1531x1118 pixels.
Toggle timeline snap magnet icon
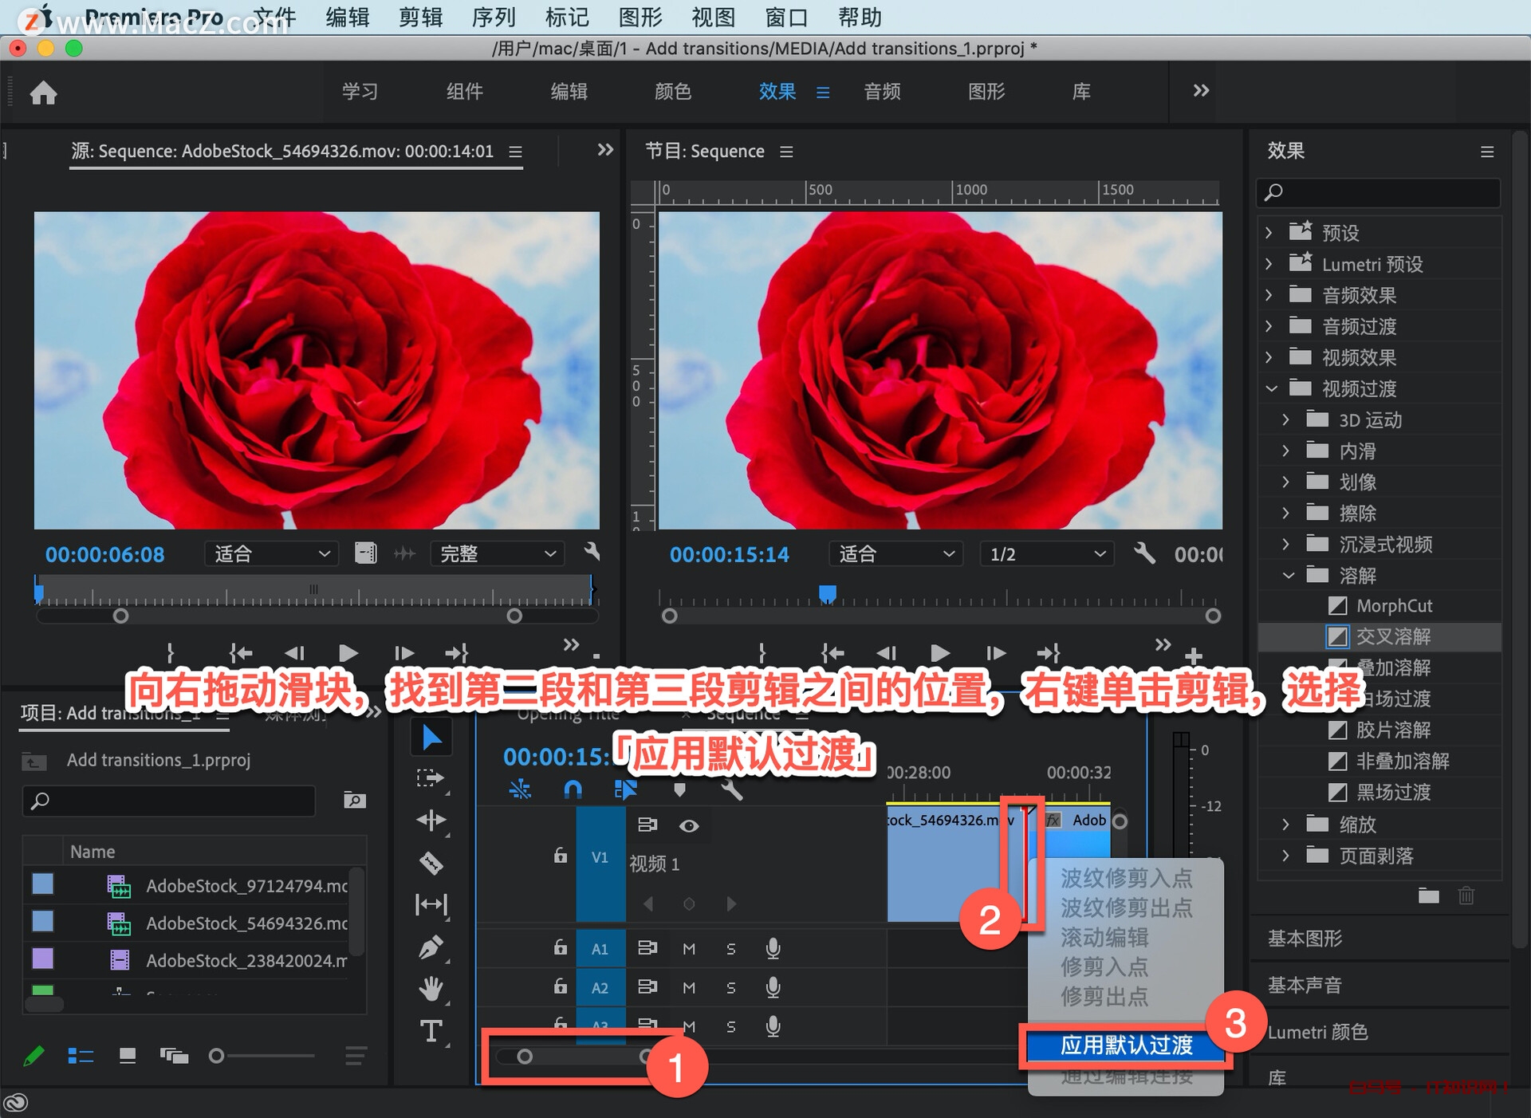(573, 789)
